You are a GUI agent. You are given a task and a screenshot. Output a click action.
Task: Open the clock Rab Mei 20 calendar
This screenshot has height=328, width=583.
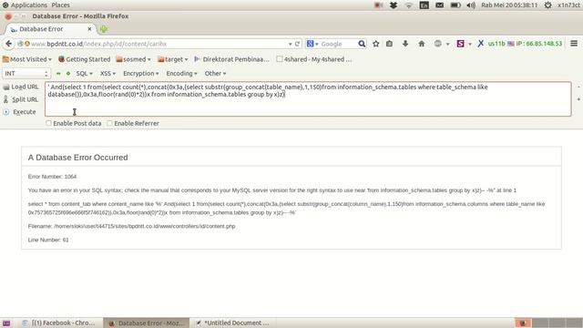(x=509, y=5)
